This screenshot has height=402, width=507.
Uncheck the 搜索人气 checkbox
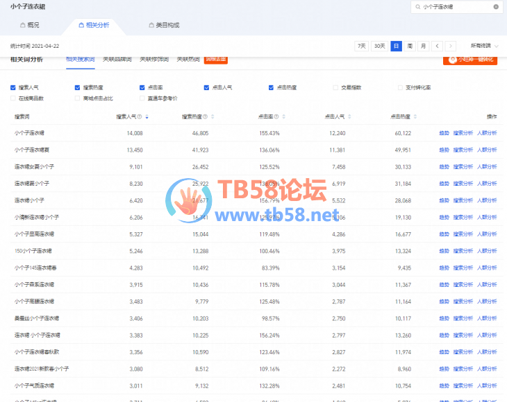click(x=13, y=87)
